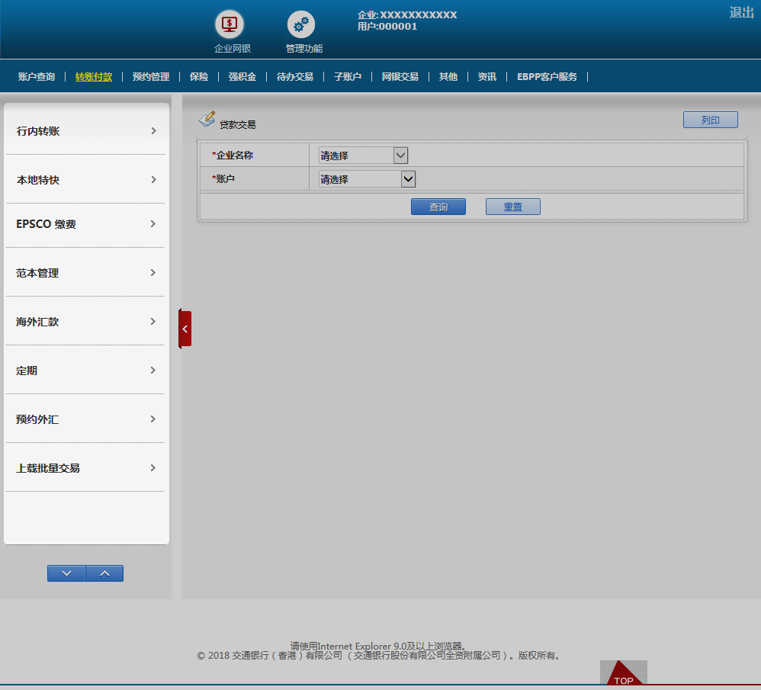Viewport: 761px width, 690px height.
Task: Open 管理功能 gears icon
Action: 301,24
